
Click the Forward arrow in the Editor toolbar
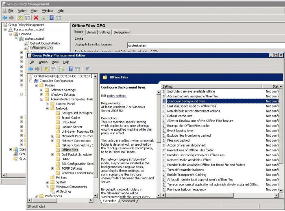(x=37, y=69)
